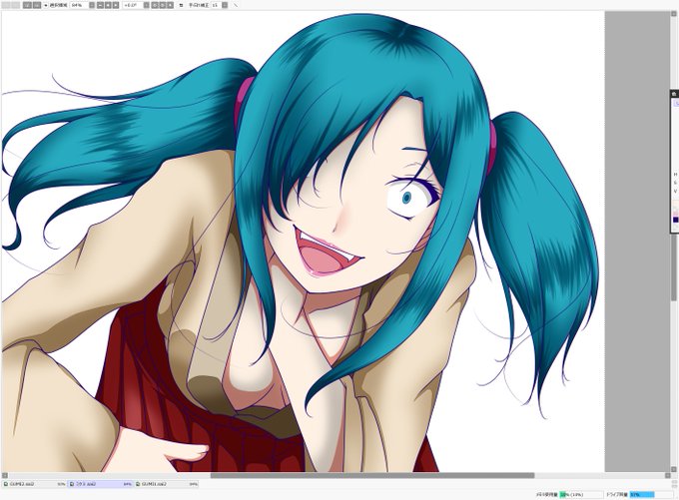
Task: Click the 94% zoom value field
Action: point(78,5)
